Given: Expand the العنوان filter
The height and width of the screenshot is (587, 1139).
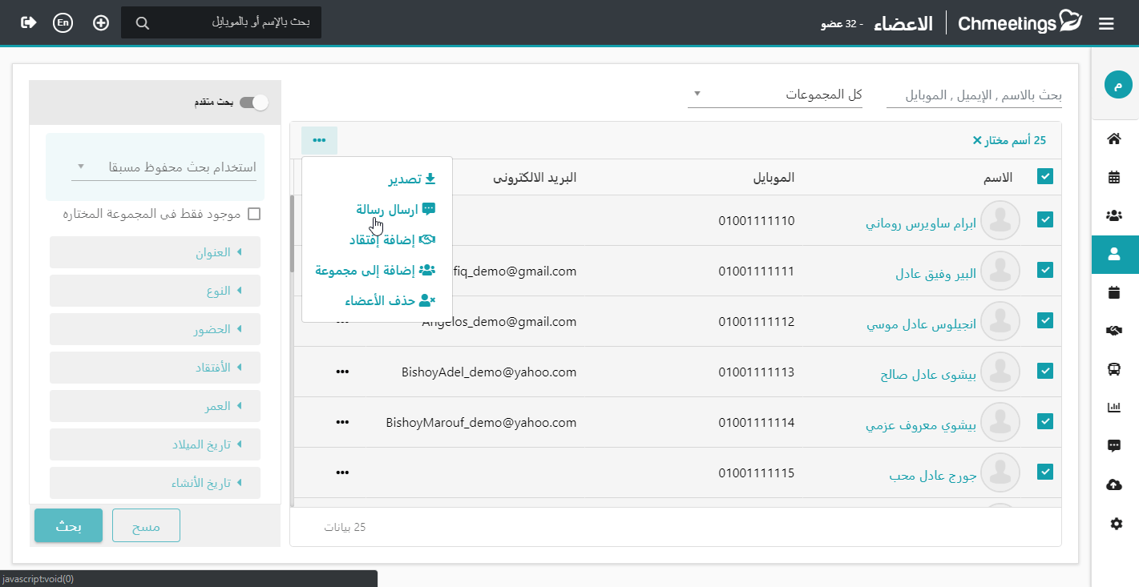Looking at the screenshot, I should point(155,252).
